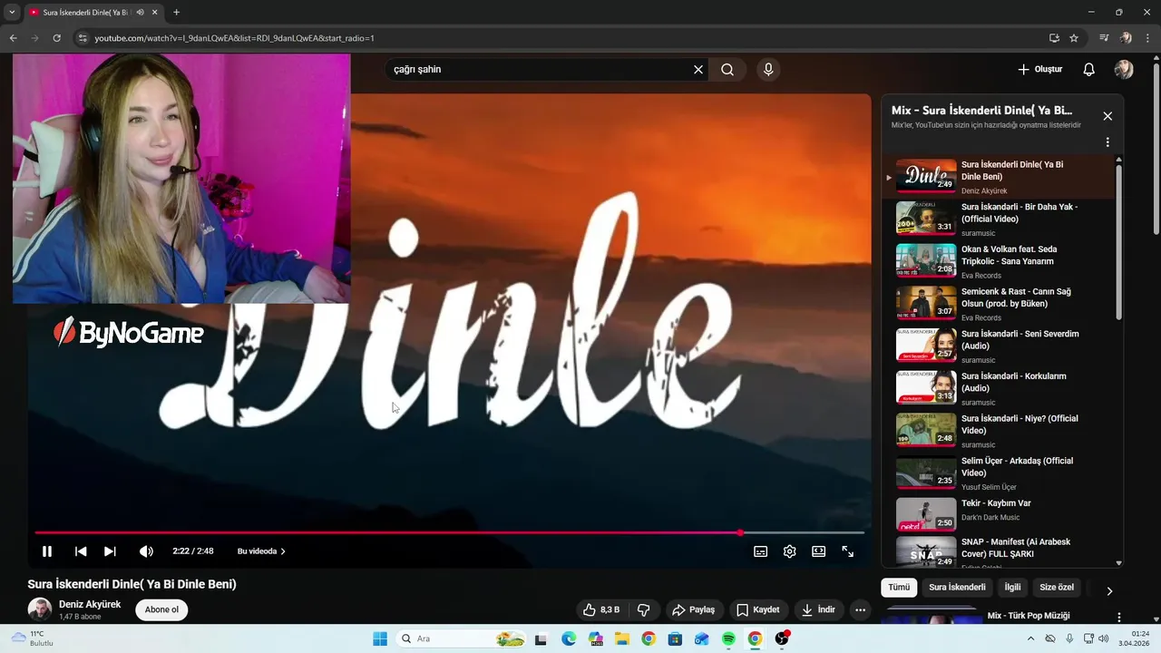Screen dimensions: 1161x653
Task: Dislike the video
Action: pyautogui.click(x=644, y=610)
